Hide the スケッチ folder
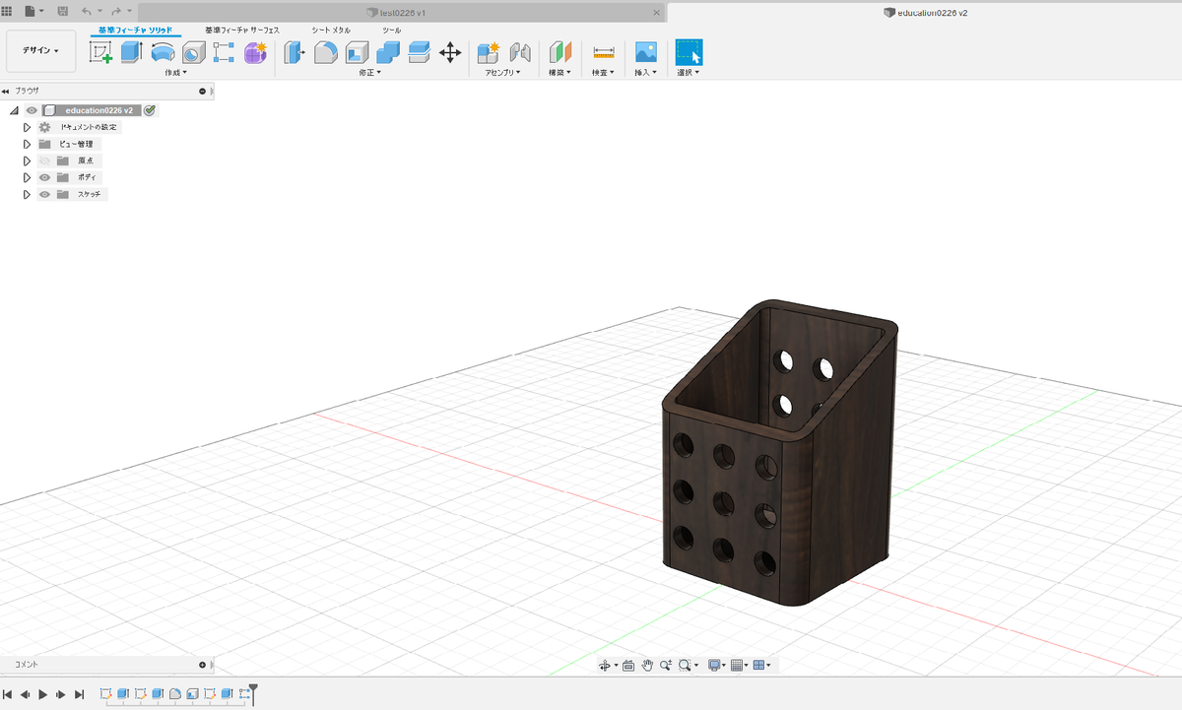 44,194
